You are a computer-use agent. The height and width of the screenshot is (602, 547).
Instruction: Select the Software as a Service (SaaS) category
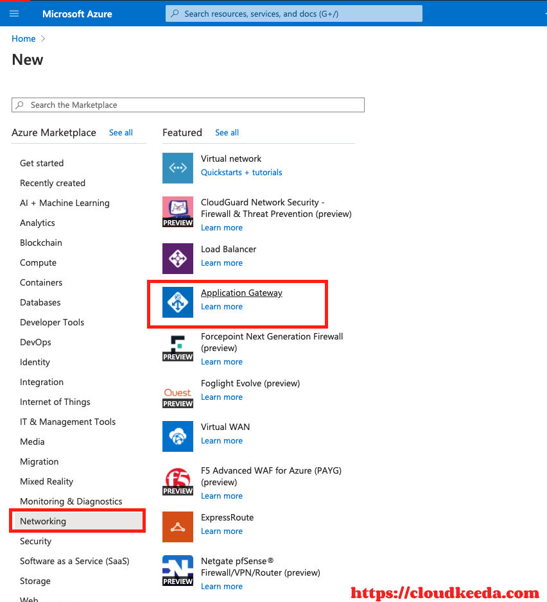(74, 562)
